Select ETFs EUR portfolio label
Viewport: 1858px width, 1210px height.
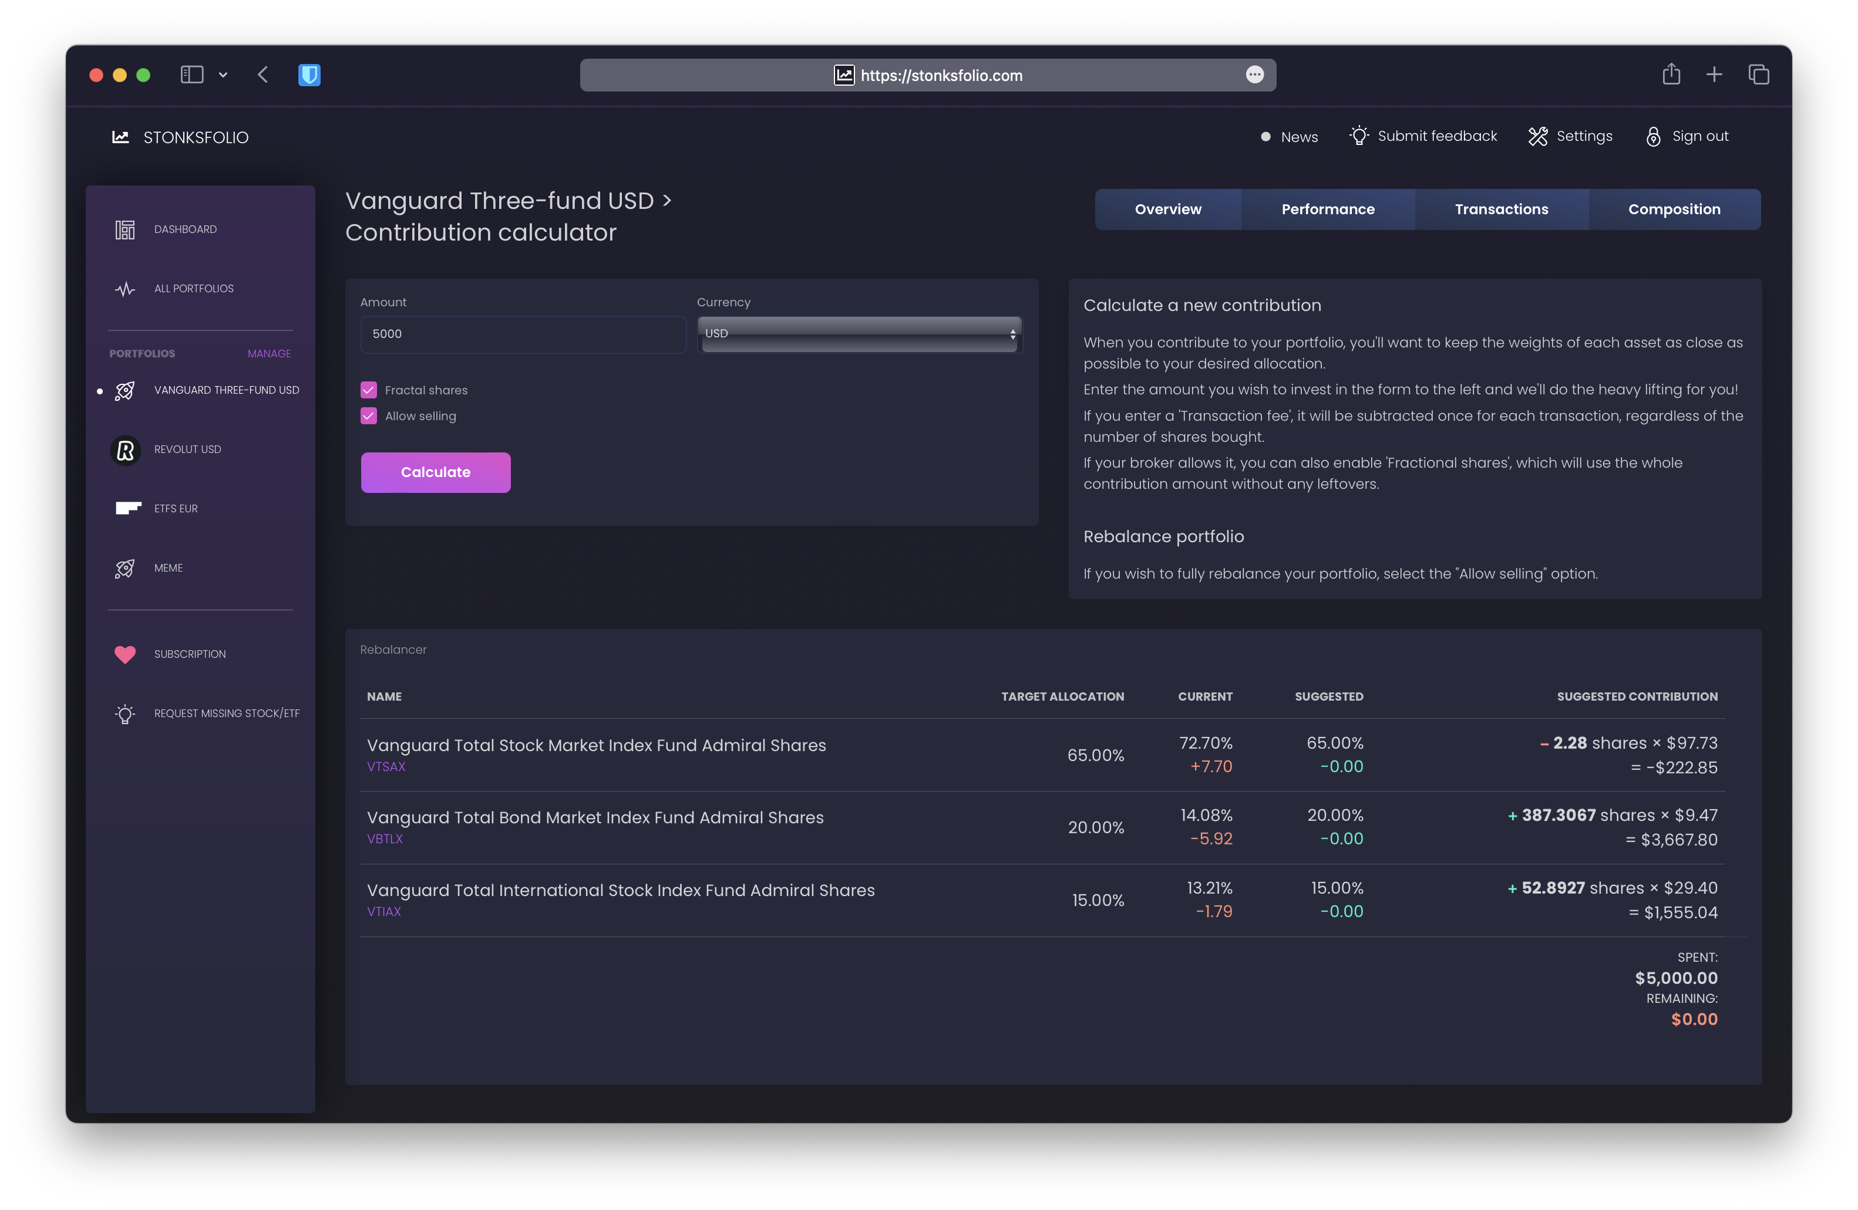[x=176, y=509]
